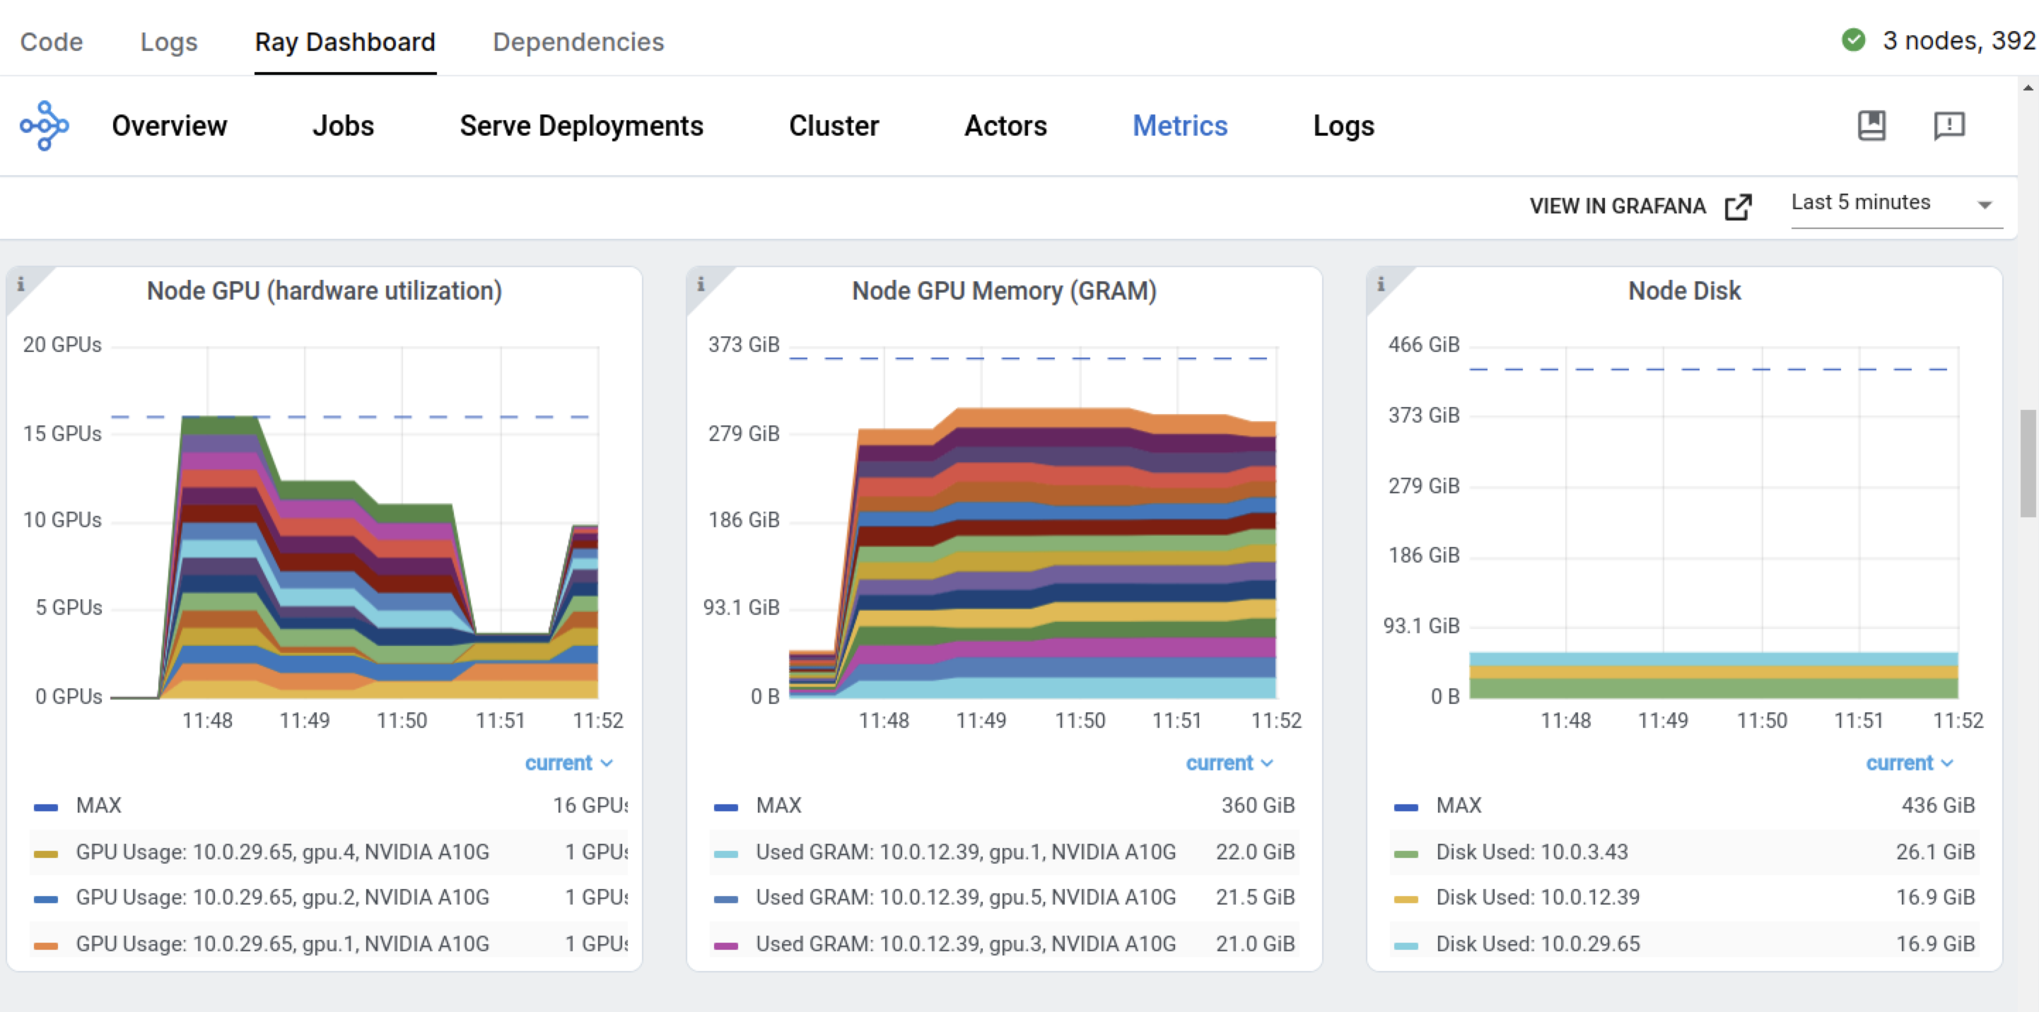Open the documentation bookmark icon

click(1871, 125)
